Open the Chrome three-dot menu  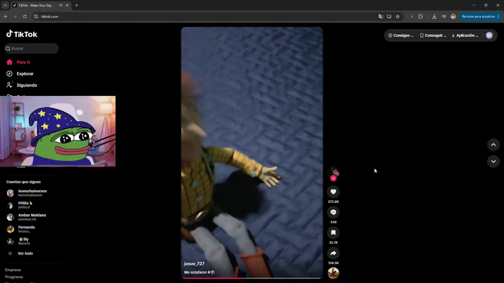tap(498, 17)
